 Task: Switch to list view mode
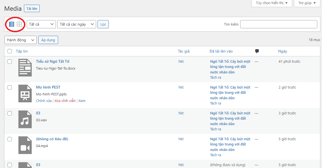click(12, 24)
